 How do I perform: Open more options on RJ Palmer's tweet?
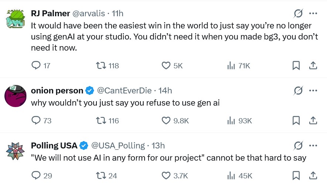pos(313,14)
